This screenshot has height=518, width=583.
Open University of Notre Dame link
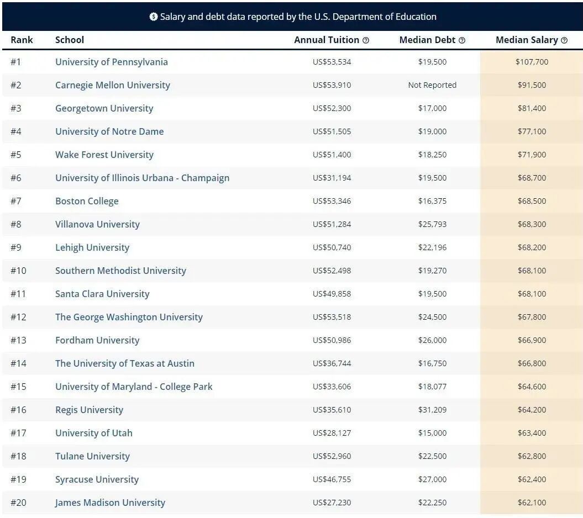point(109,131)
